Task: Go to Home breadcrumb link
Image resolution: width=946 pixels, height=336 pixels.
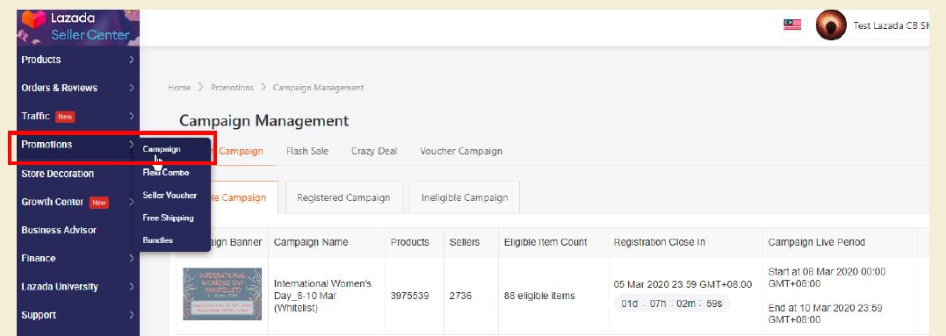Action: 179,88
